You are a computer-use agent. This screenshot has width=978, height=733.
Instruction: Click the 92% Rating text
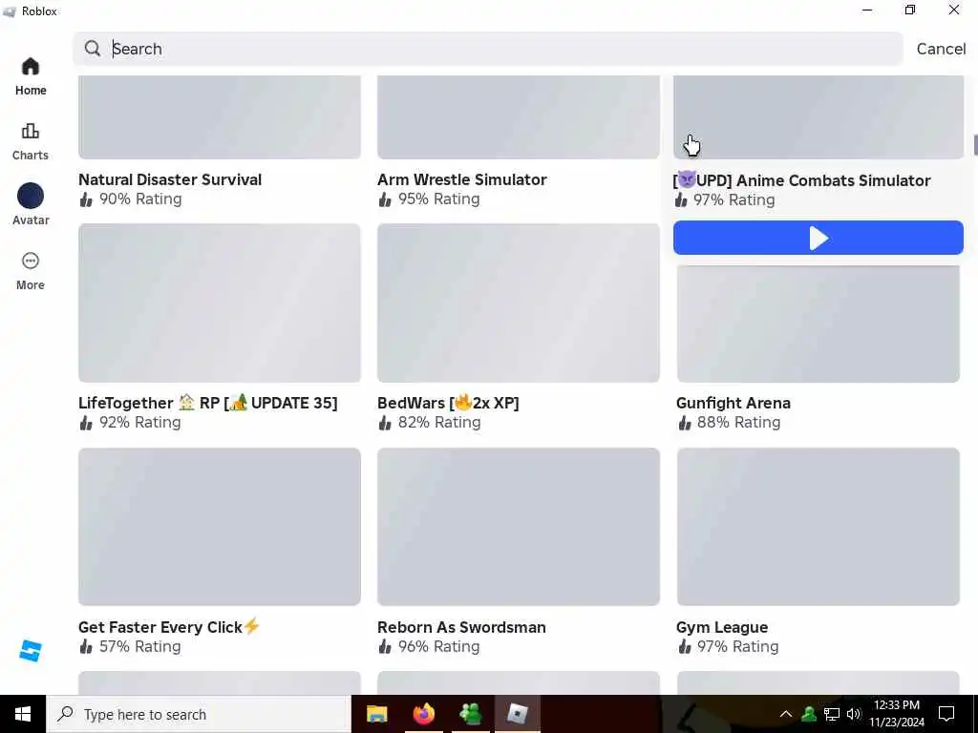(x=140, y=423)
